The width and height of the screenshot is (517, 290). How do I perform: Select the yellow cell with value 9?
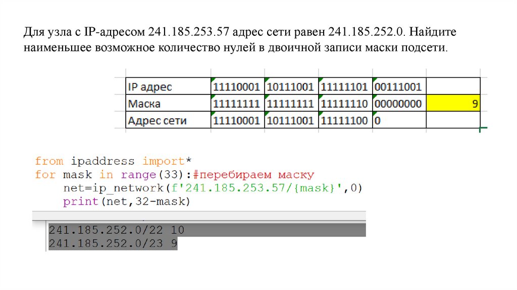click(x=453, y=103)
